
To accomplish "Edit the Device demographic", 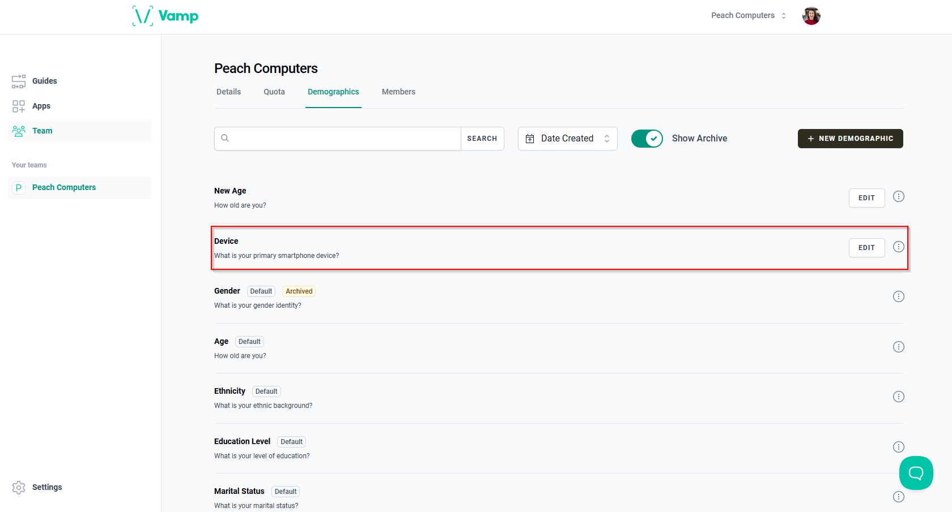I will coord(866,248).
